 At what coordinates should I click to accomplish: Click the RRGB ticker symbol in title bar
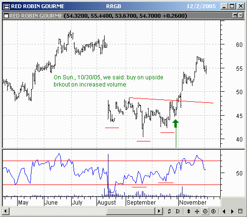pyautogui.click(x=114, y=6)
